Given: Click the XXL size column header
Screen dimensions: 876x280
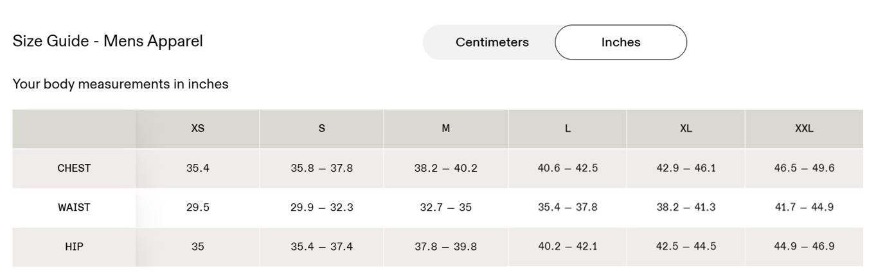Looking at the screenshot, I should (x=804, y=129).
